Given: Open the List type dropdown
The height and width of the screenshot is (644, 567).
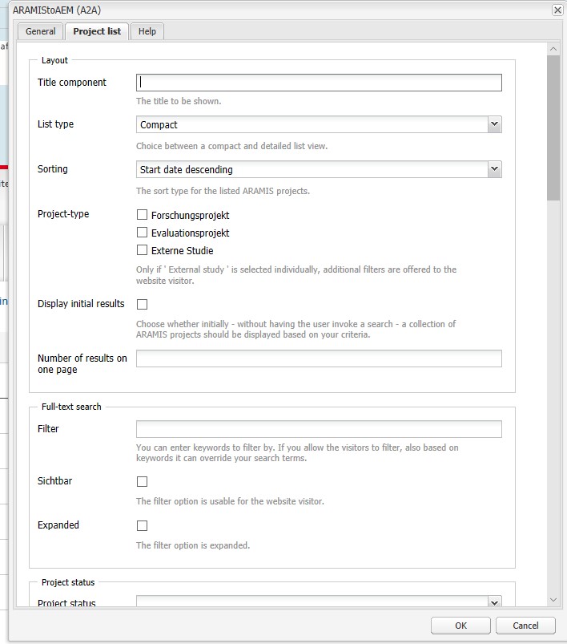Looking at the screenshot, I should (x=494, y=124).
